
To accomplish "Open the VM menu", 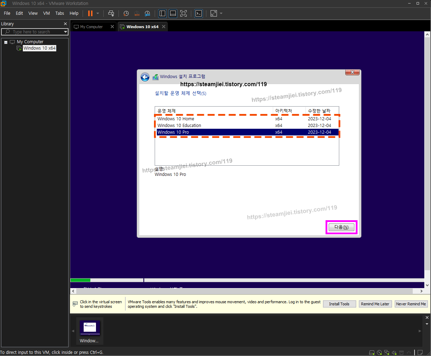I will coord(46,13).
